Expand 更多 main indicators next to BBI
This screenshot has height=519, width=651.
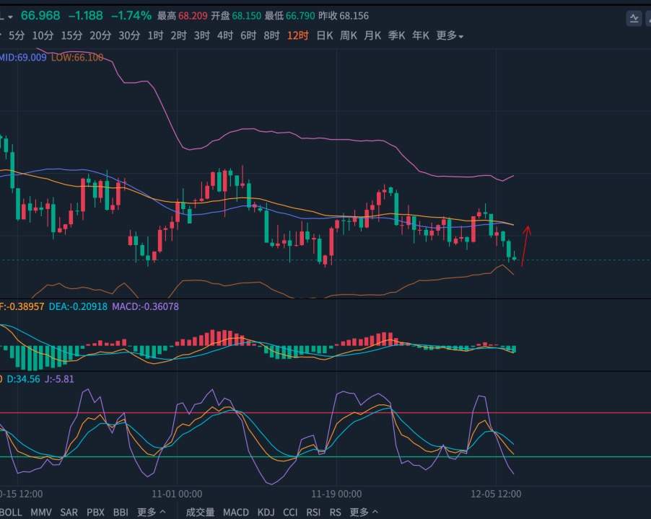click(x=152, y=513)
